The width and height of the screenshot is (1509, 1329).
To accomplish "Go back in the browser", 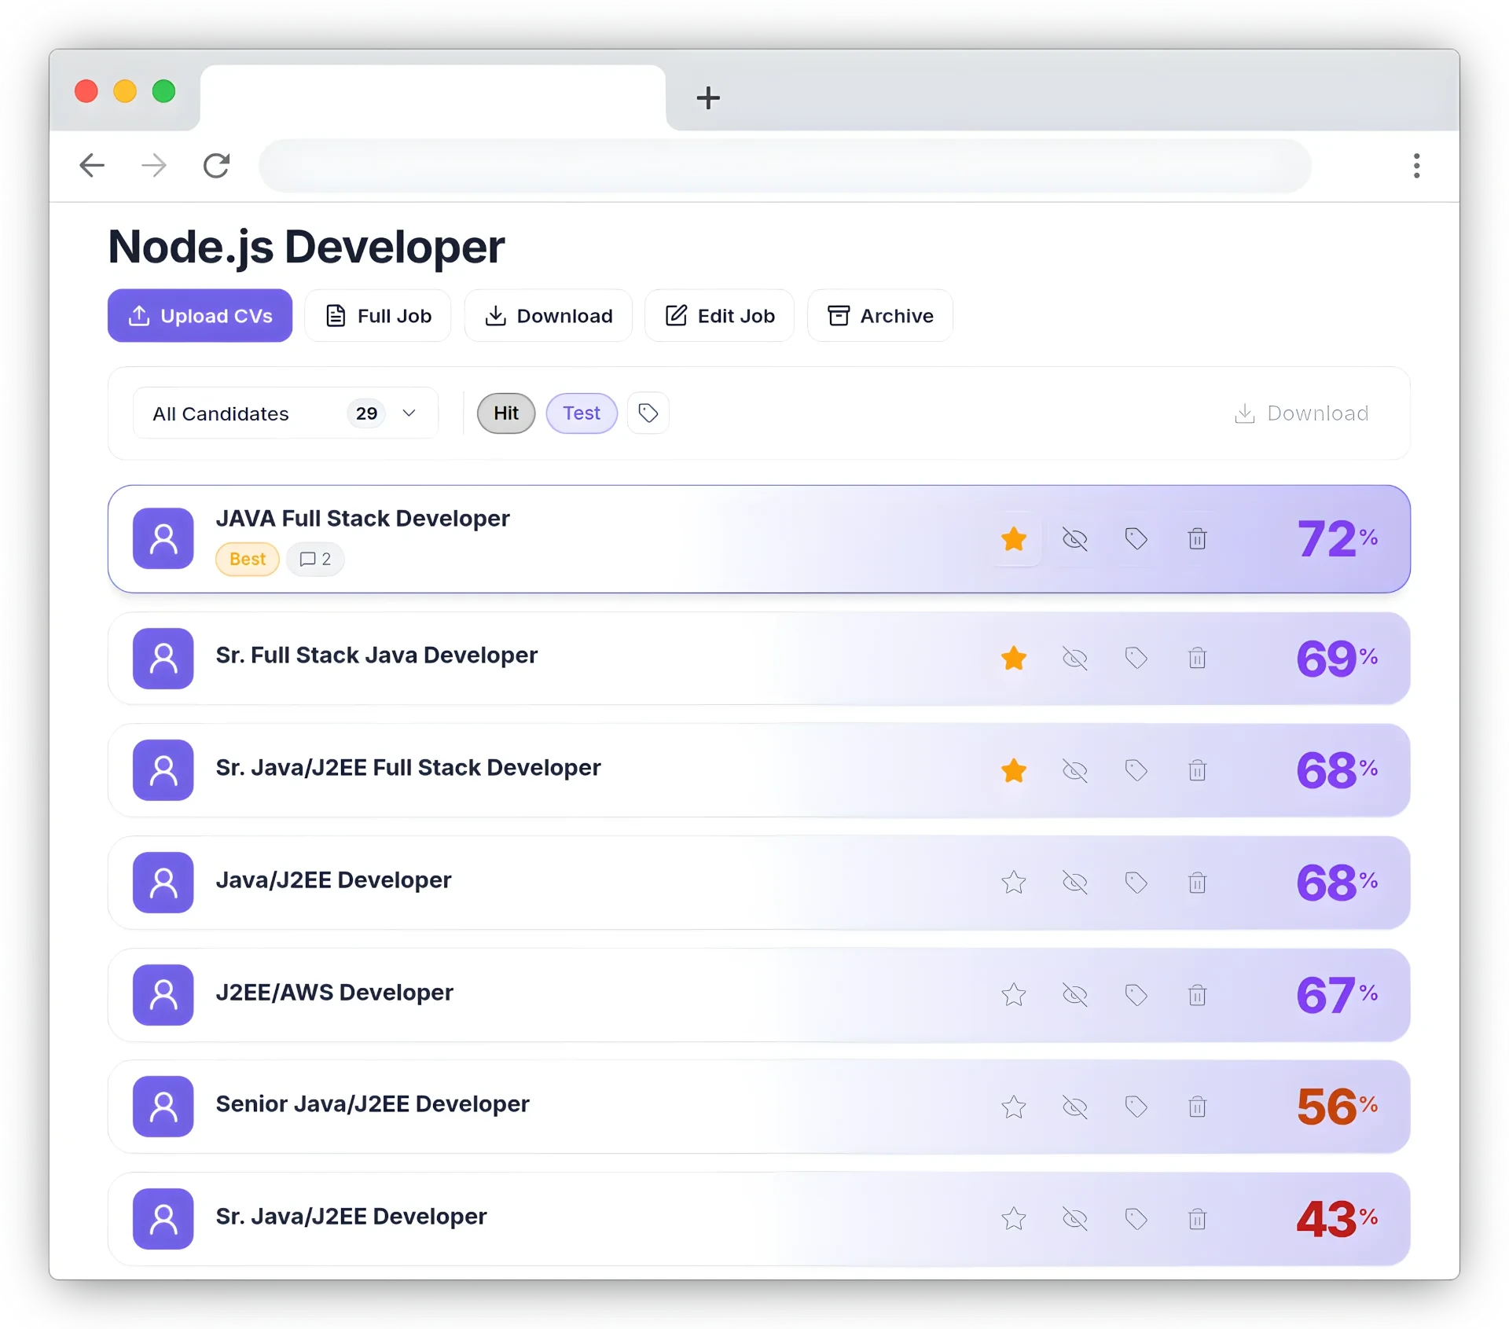I will [93, 166].
